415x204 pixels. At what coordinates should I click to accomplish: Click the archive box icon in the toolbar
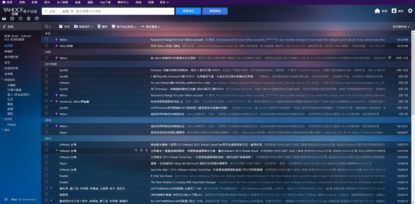point(64,27)
